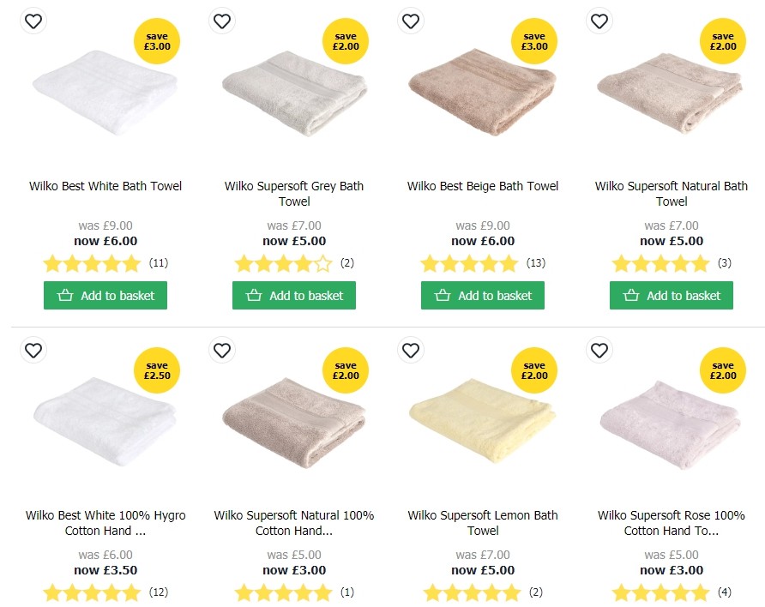765x607 pixels.
Task: Click the star rating of the Grey Bath Towel
Action: (283, 263)
